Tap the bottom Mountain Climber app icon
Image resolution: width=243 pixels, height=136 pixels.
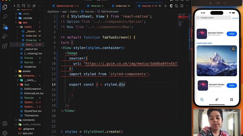coord(203,85)
